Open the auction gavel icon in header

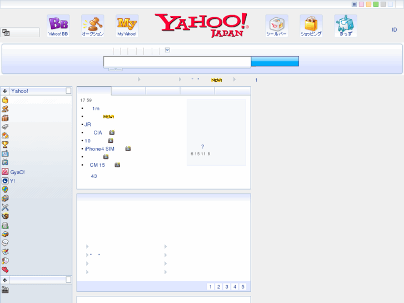pyautogui.click(x=92, y=26)
